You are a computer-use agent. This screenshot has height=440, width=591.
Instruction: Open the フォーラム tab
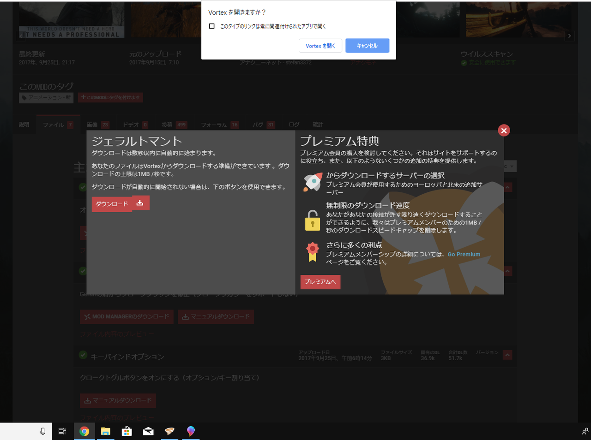pos(219,125)
